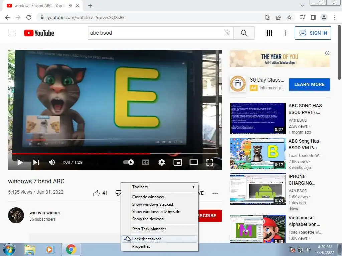Open video settings gear icon
The image size is (342, 256).
click(161, 162)
